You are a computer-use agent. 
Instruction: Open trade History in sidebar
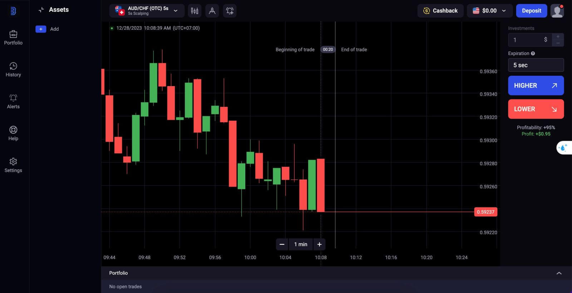point(13,69)
